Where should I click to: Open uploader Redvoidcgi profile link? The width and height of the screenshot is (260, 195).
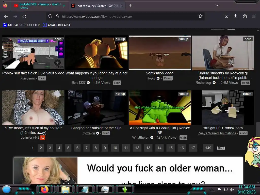203,83
